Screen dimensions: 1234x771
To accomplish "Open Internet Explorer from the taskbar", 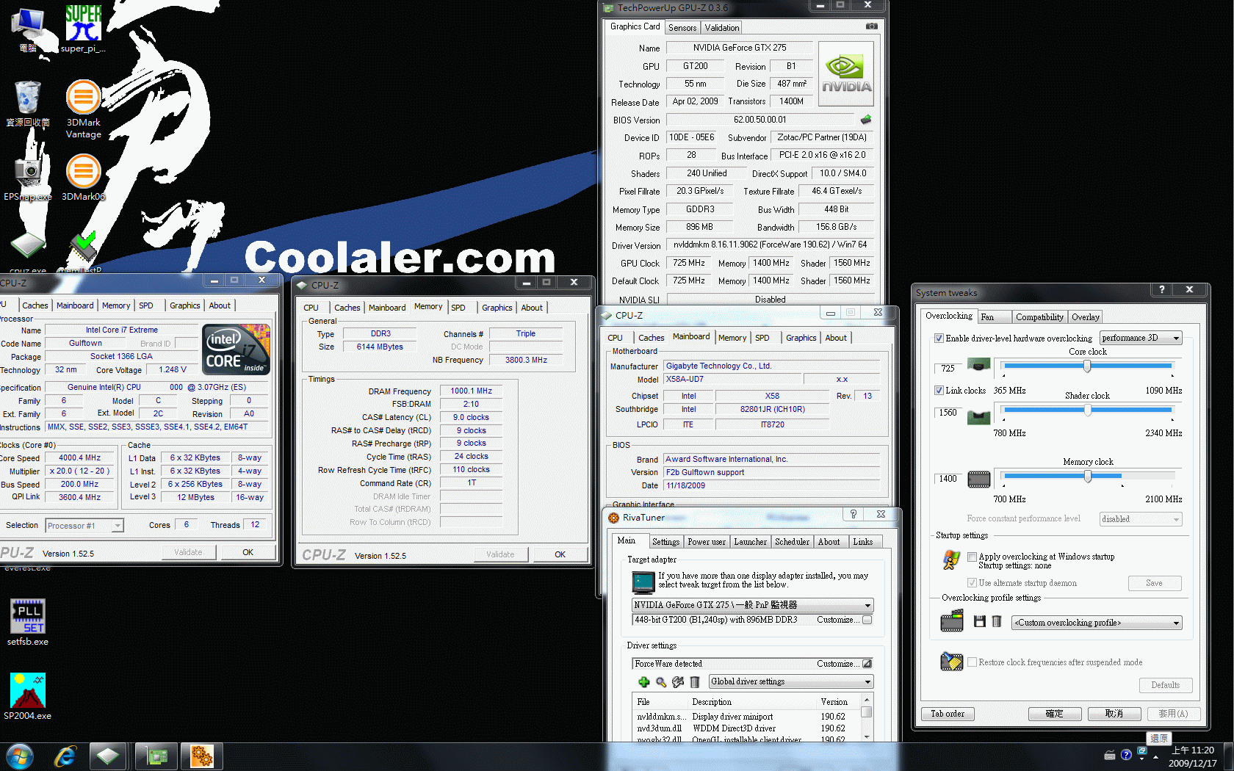I will 65,756.
